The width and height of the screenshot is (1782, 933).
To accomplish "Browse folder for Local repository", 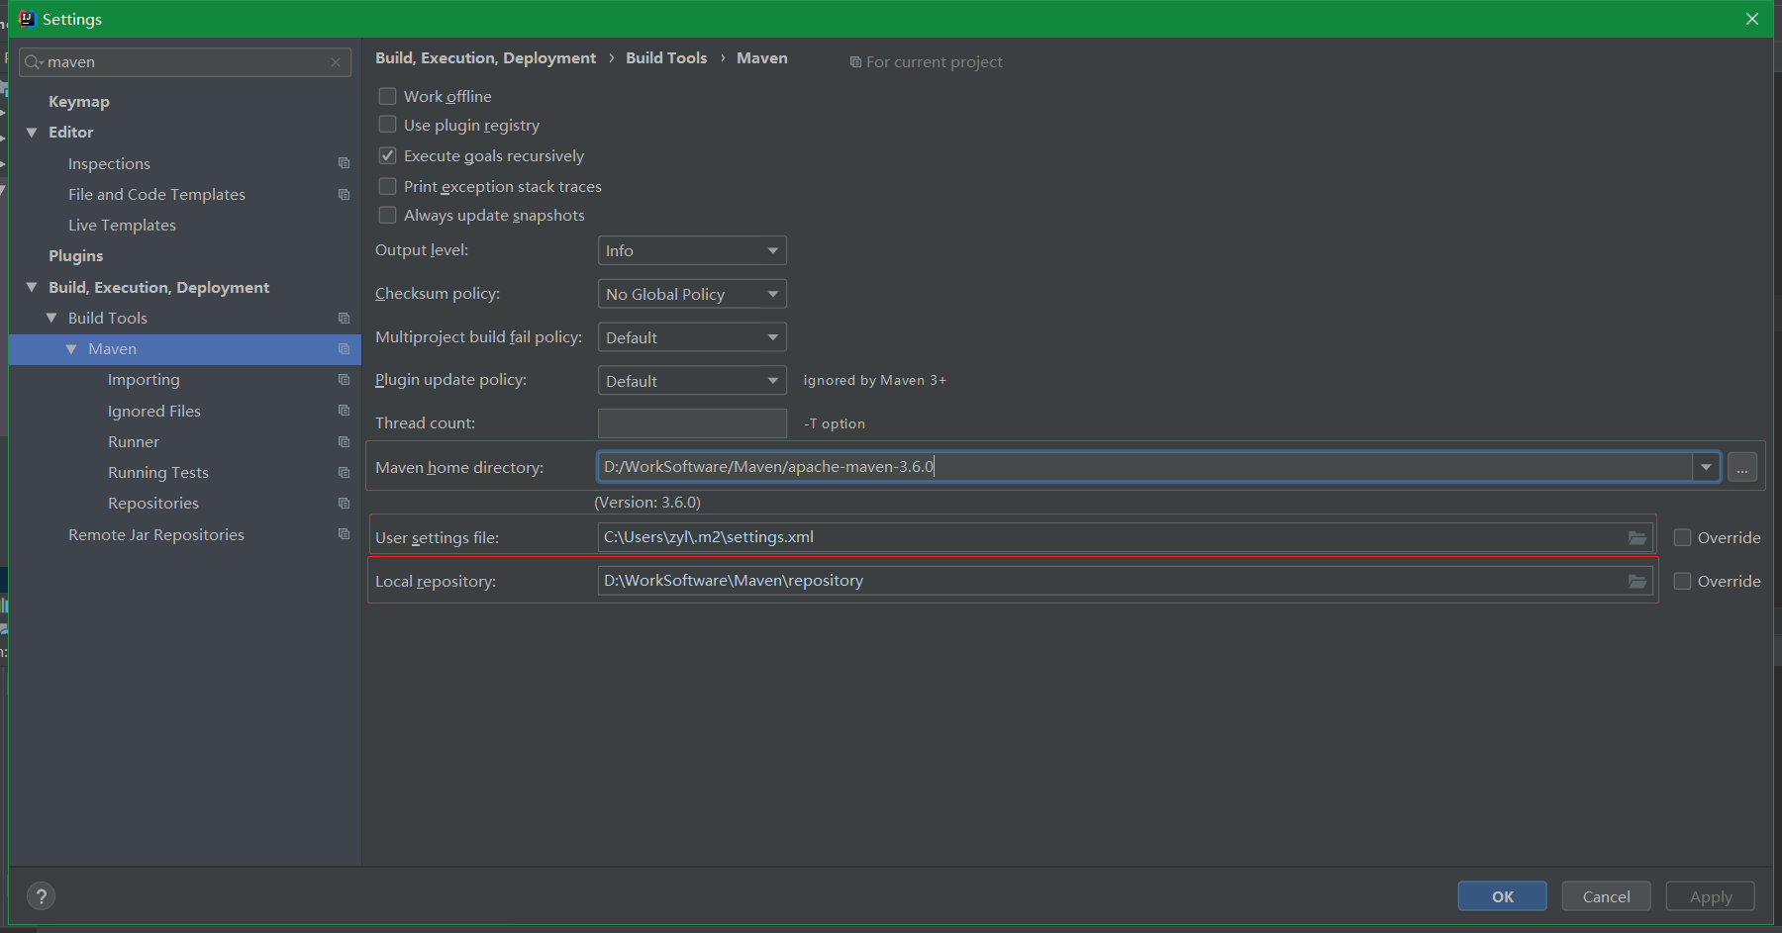I will click(1637, 581).
